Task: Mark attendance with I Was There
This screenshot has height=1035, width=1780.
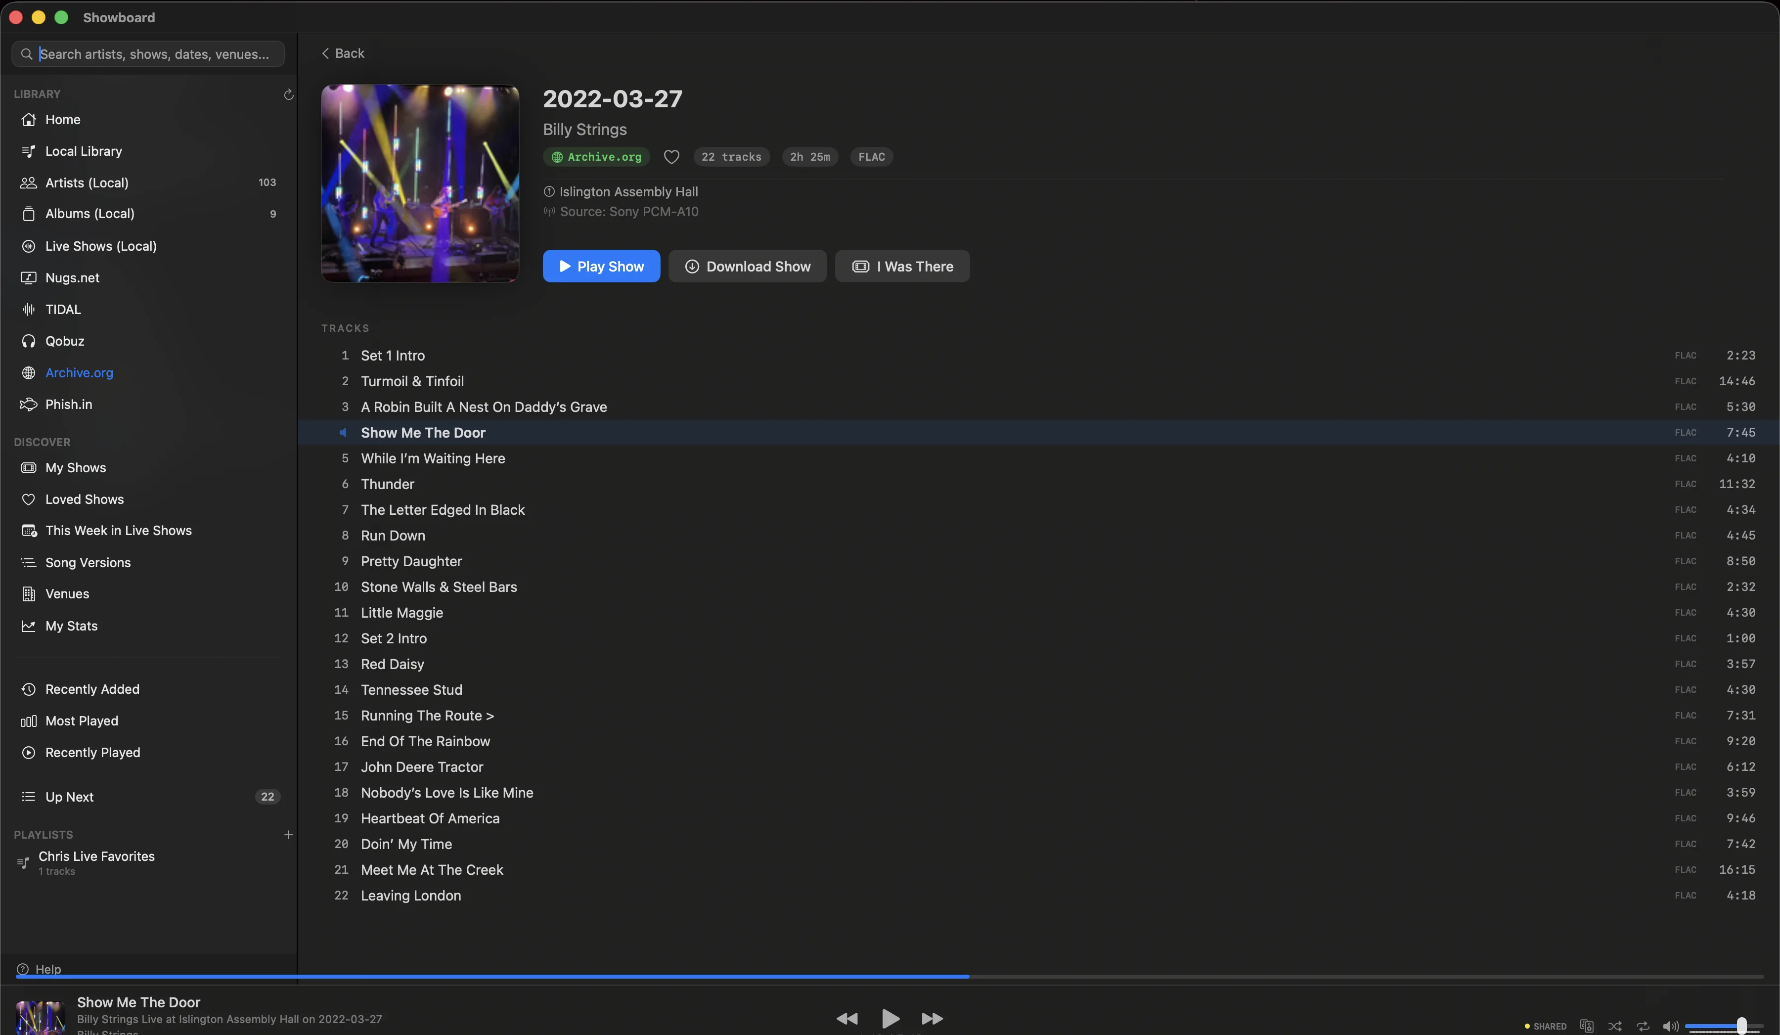Action: pos(902,267)
